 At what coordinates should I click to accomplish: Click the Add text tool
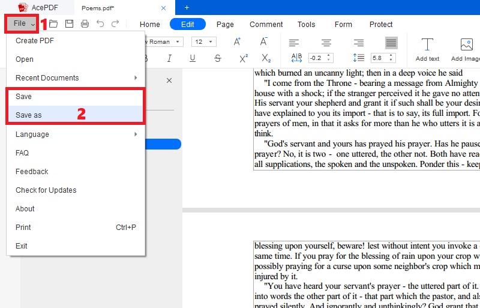pyautogui.click(x=427, y=49)
